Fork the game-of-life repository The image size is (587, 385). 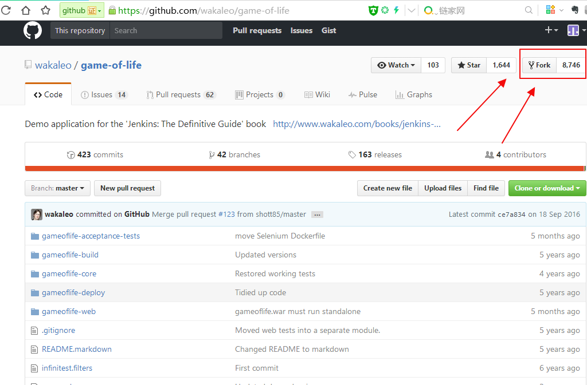(x=539, y=65)
